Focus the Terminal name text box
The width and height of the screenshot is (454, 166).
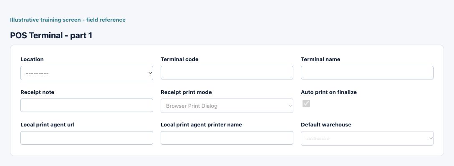[367, 72]
